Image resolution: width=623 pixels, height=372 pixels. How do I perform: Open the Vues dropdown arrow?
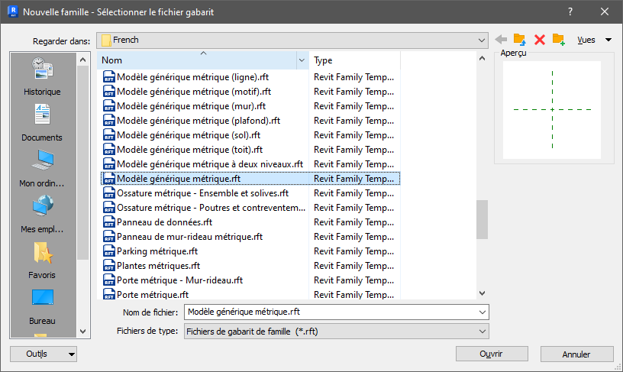608,40
